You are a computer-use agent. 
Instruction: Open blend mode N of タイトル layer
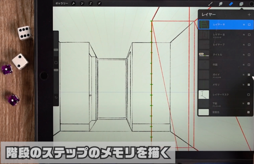pos(243,55)
